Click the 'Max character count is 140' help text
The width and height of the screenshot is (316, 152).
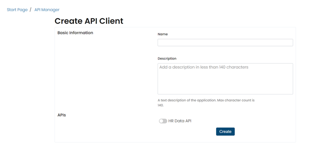206,103
